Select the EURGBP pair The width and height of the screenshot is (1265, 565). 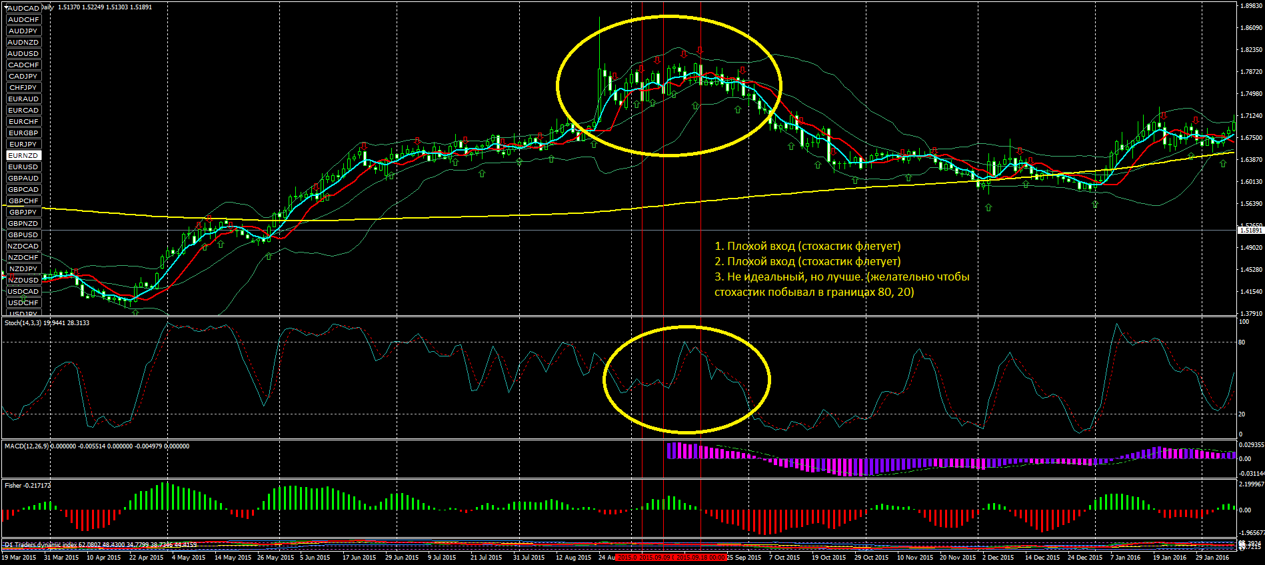click(x=23, y=133)
